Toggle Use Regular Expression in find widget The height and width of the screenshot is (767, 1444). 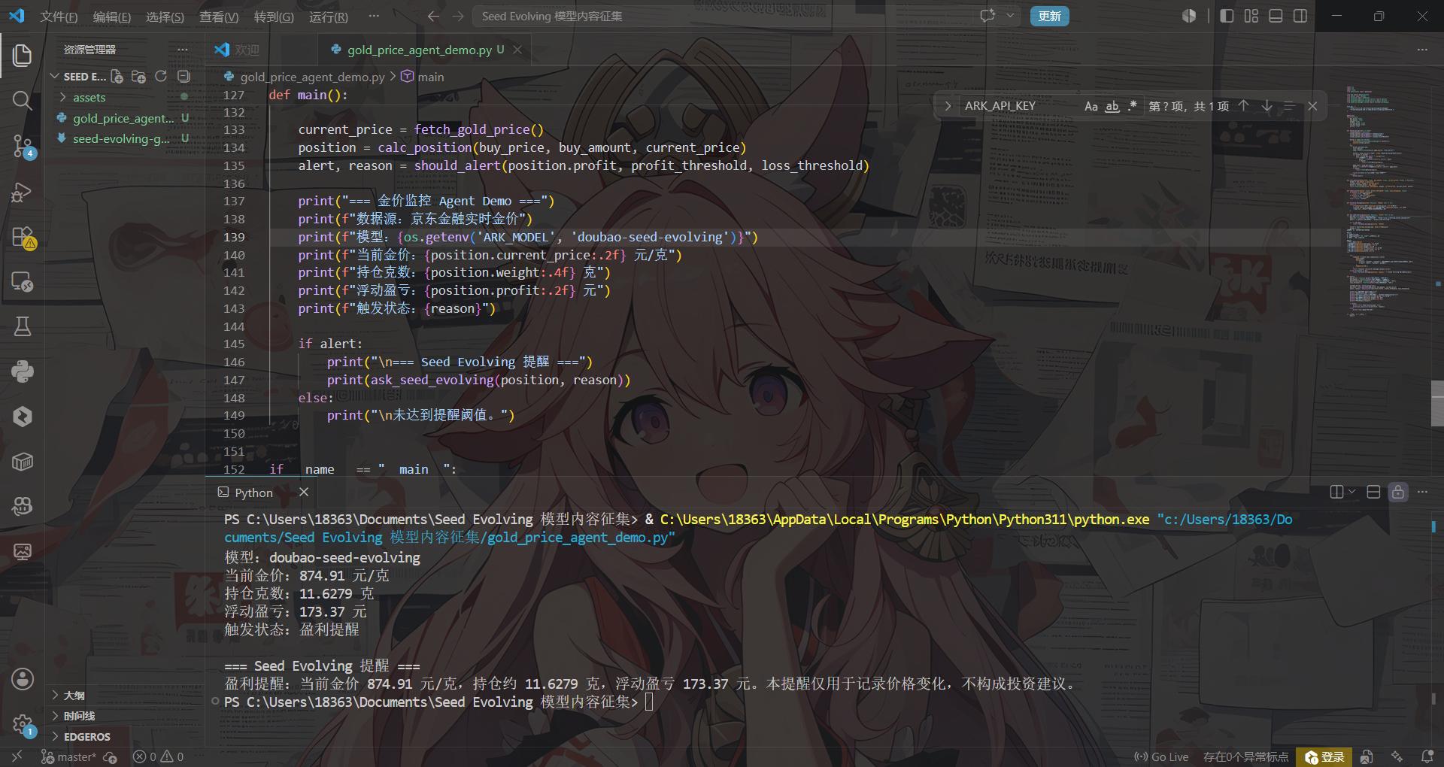(1133, 106)
